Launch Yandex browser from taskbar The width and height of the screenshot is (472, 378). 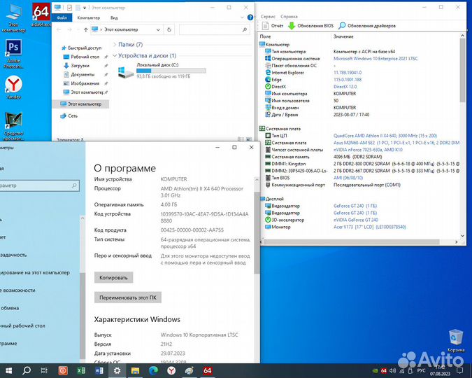click(171, 370)
